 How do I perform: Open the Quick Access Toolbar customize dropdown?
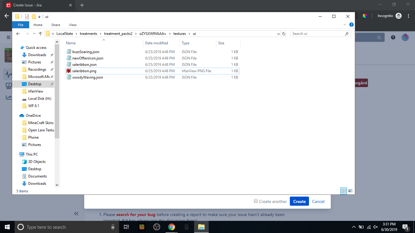[39, 17]
